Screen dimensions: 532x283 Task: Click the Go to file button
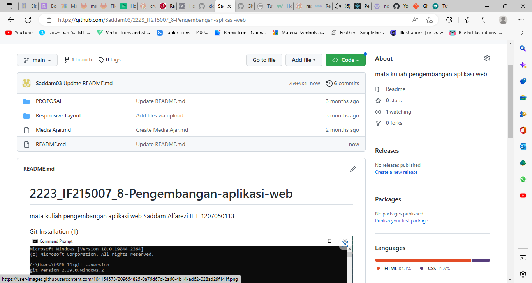264,60
